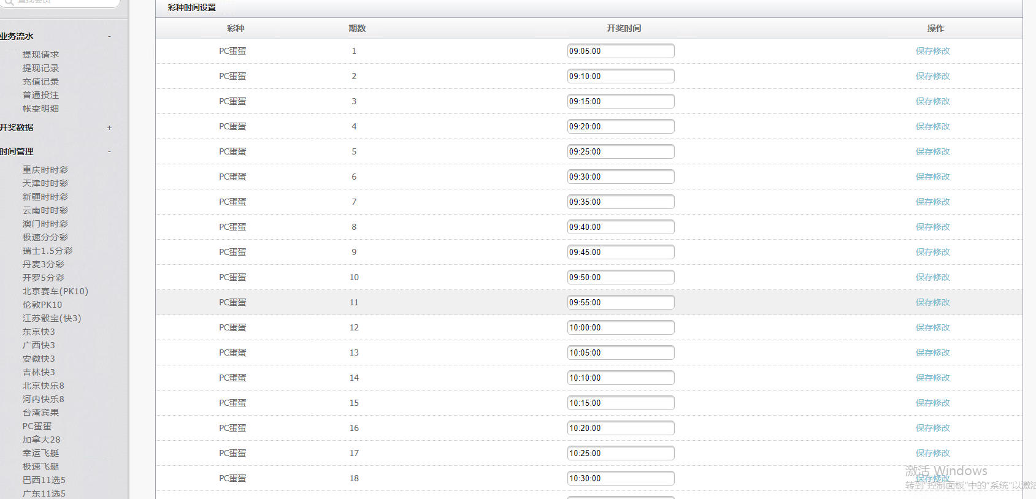Image resolution: width=1036 pixels, height=499 pixels.
Task: Open 加拿大28 time settings
Action: click(x=41, y=440)
